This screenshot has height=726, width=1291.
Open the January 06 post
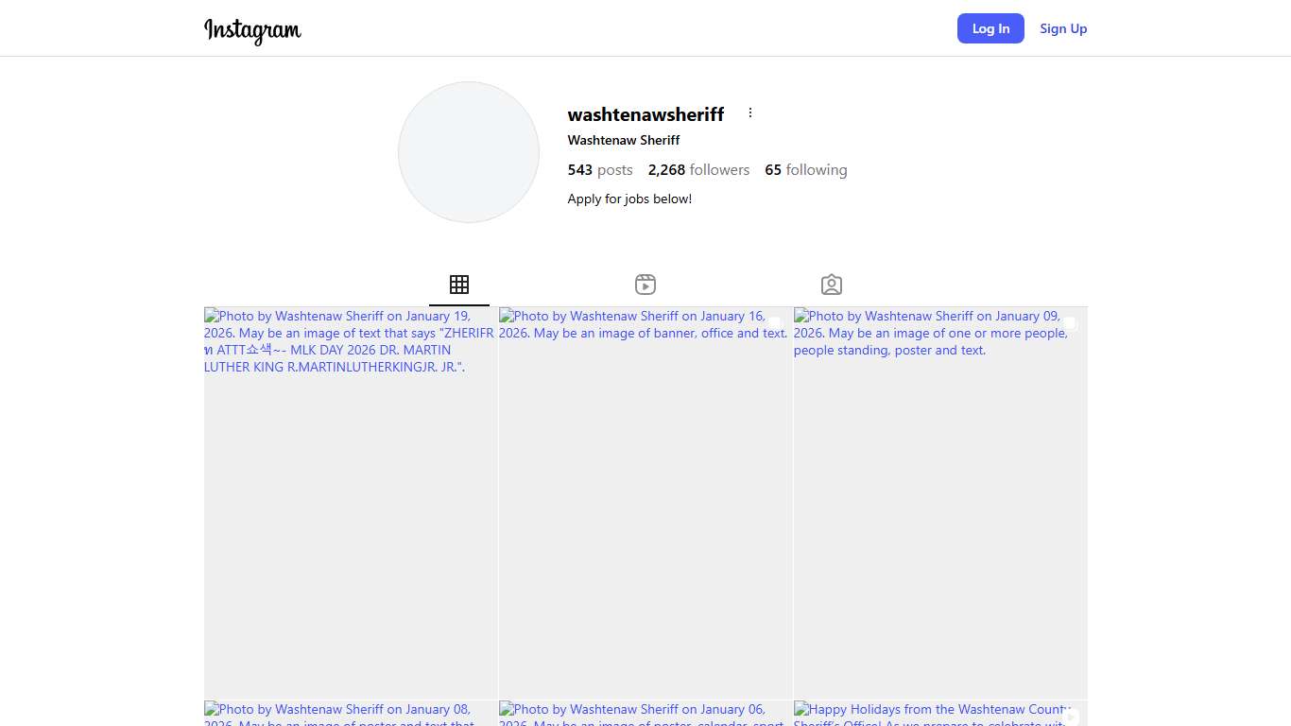645,714
